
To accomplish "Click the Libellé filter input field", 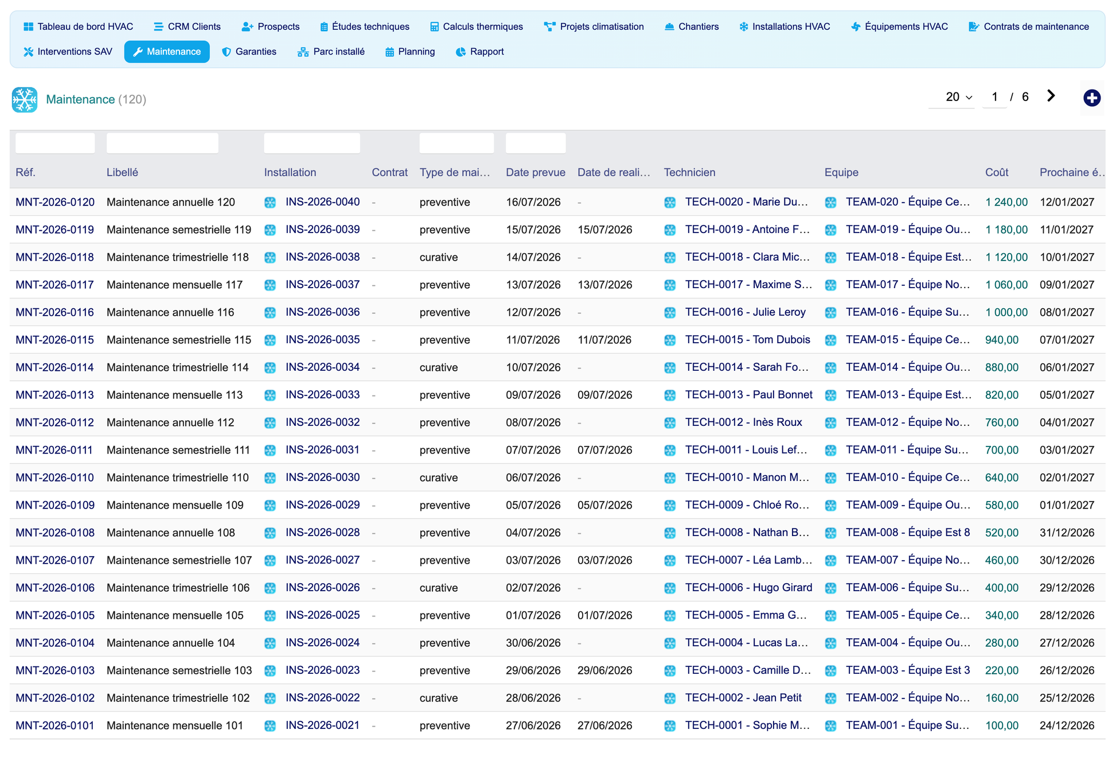I will 162,143.
